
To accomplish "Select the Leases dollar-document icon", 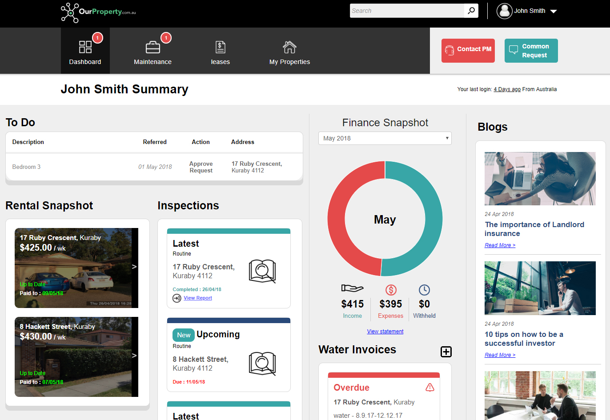I will (x=220, y=46).
